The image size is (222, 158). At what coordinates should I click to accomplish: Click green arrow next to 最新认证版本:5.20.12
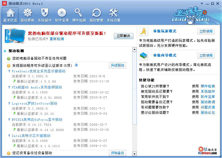coord(14,113)
